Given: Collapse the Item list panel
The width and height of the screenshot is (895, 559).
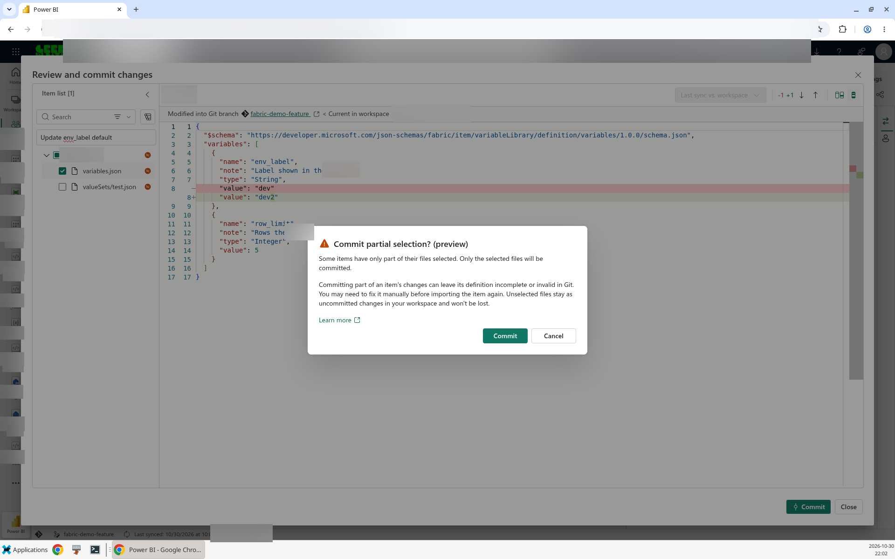Looking at the screenshot, I should click(147, 95).
